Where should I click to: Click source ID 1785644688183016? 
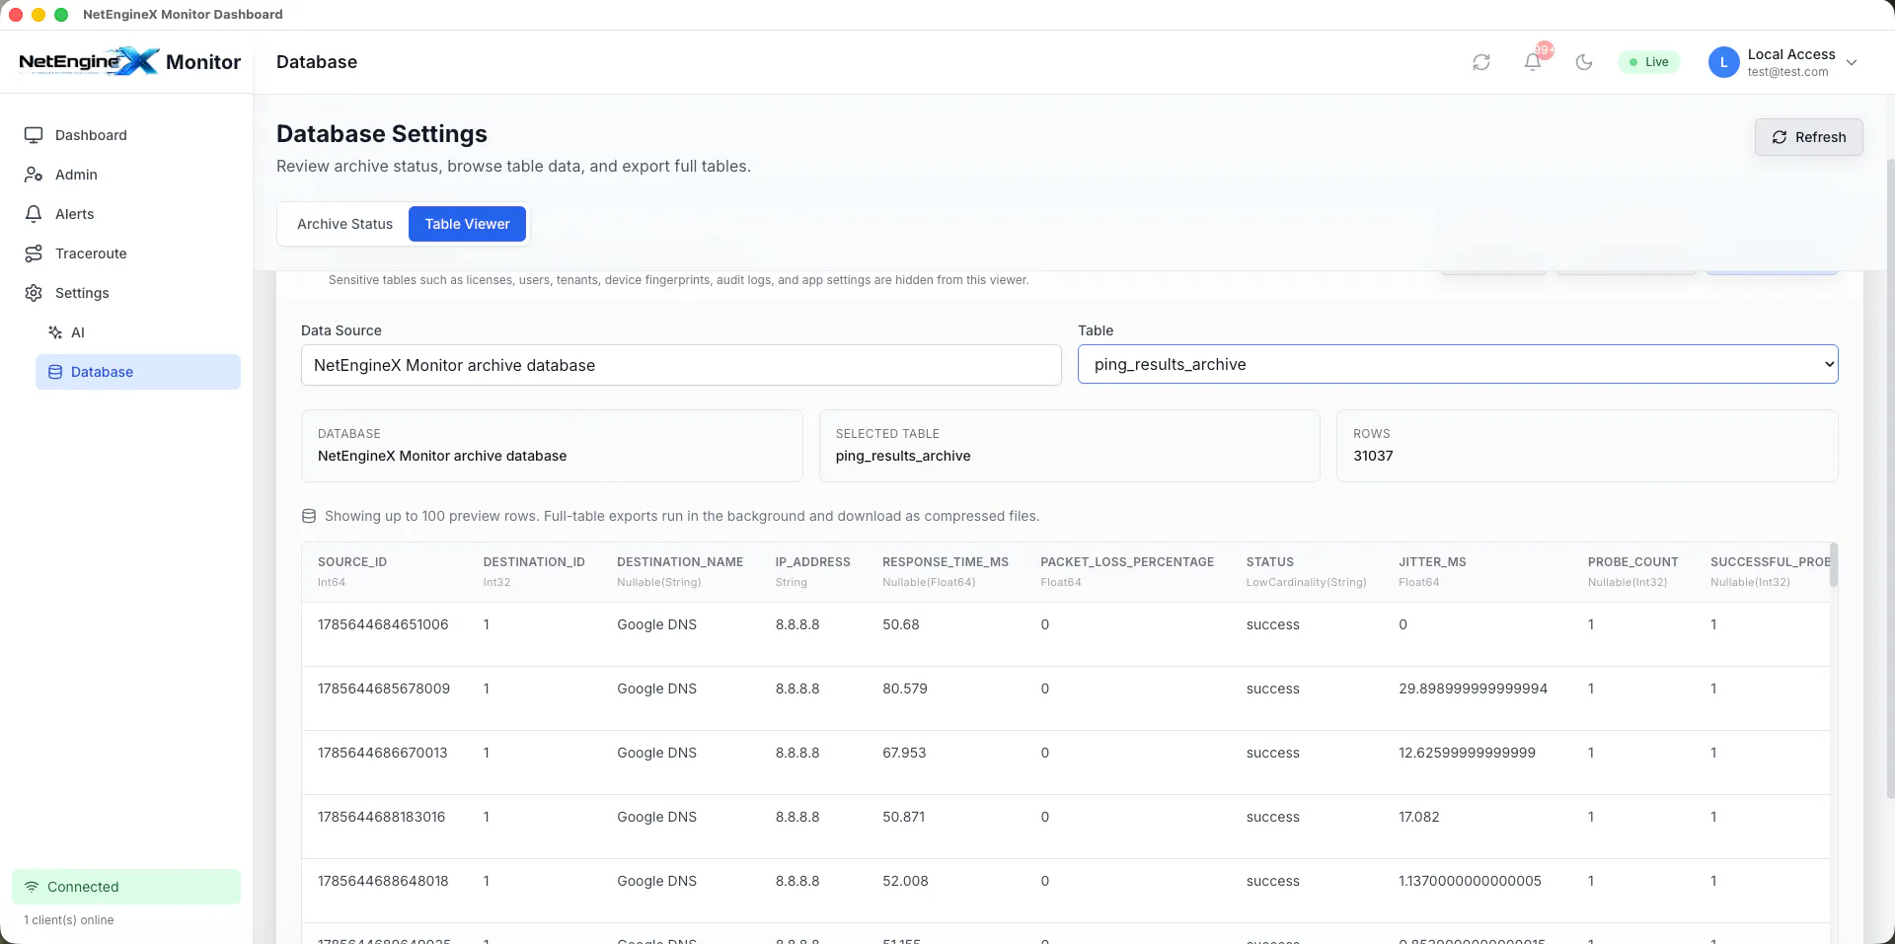pos(382,817)
